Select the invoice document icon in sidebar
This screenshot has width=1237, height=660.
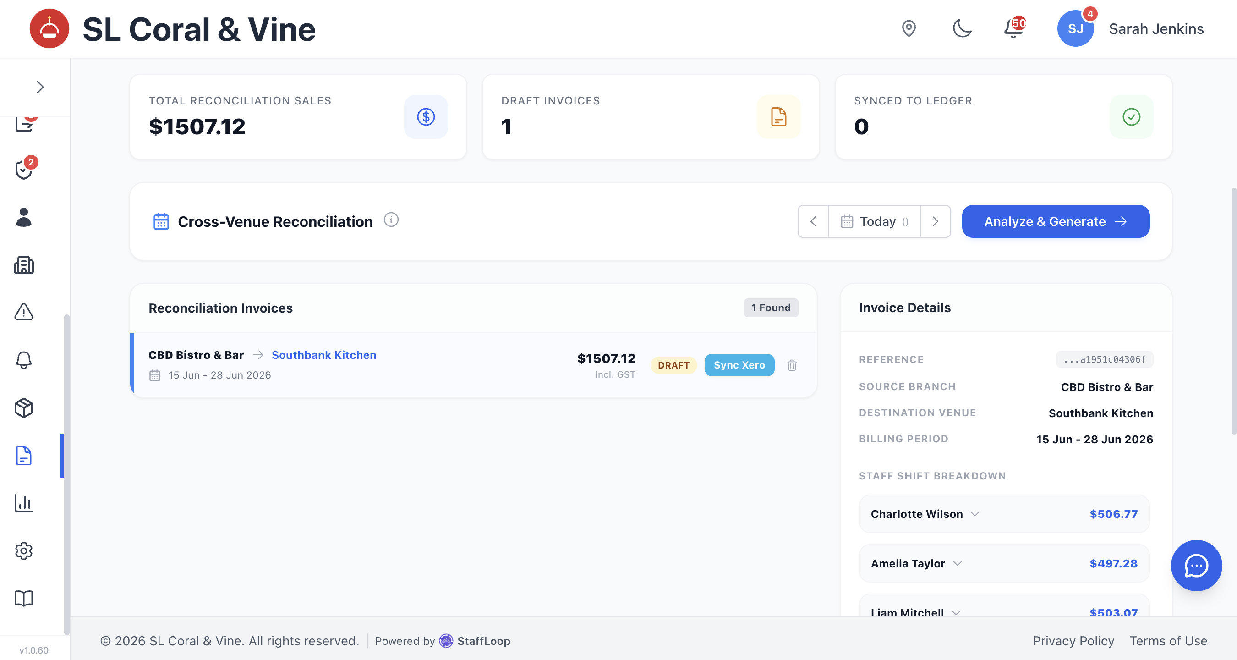[x=23, y=456]
